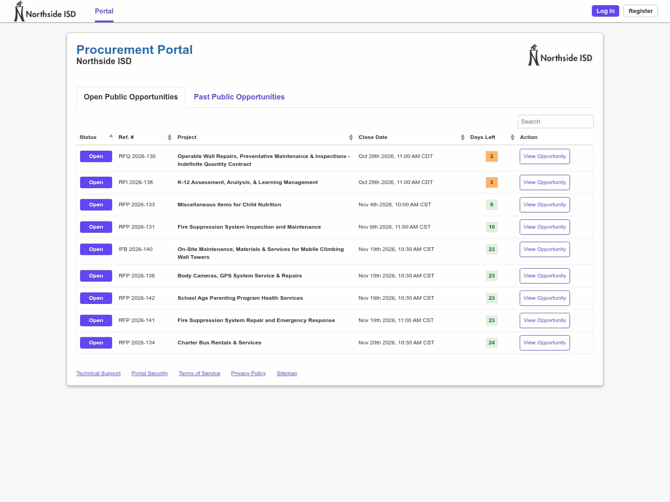Open the Portal navigation item
Viewport: 670px width, 502px height.
pos(104,11)
